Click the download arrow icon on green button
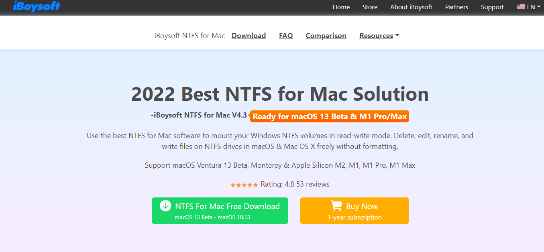The height and width of the screenshot is (252, 544). 165,205
